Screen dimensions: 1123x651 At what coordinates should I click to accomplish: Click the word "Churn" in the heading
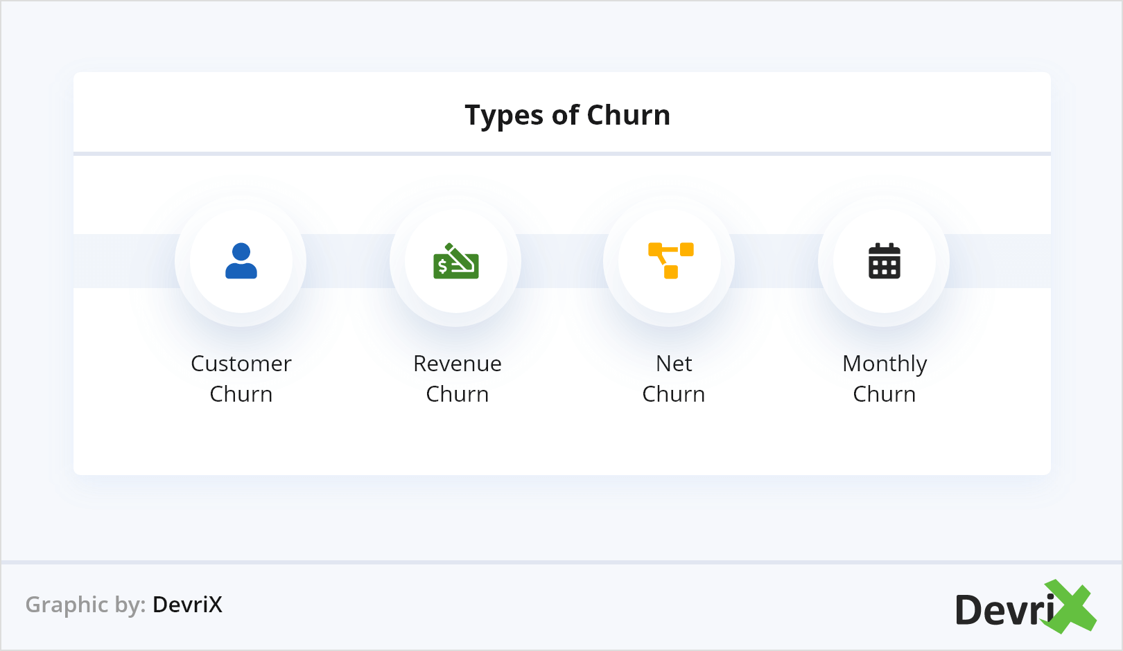tap(628, 115)
